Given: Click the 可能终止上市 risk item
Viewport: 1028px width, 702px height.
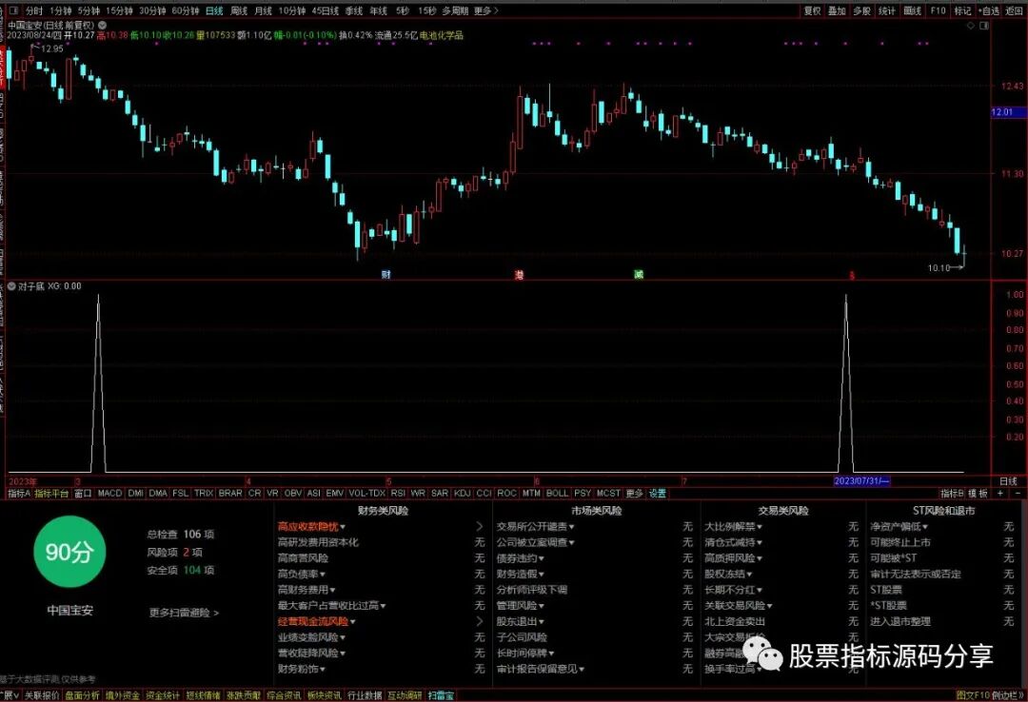Looking at the screenshot, I should tap(900, 542).
